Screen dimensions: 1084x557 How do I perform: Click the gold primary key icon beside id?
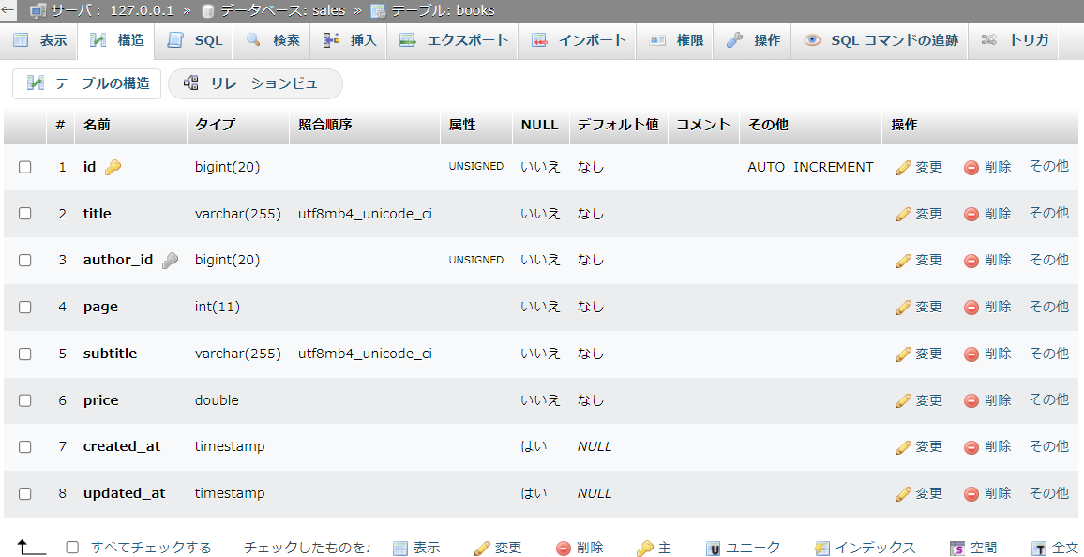coord(113,167)
